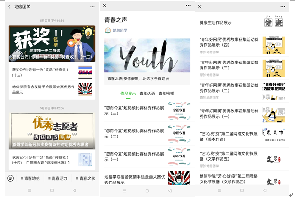Tap Android recent-apps button under 青春之声 screen
Image resolution: width=295 pixels, height=199 pixels.
[x=125, y=191]
